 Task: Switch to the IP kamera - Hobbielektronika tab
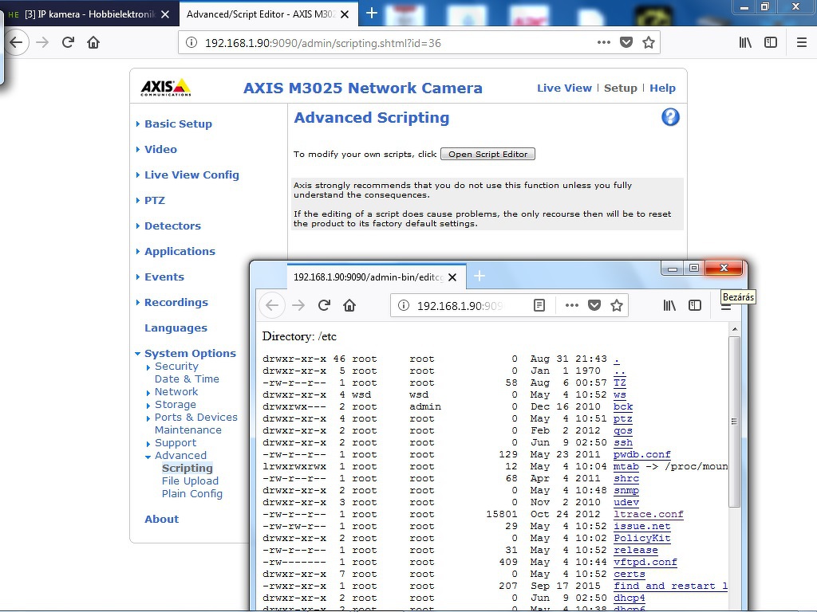[89, 14]
